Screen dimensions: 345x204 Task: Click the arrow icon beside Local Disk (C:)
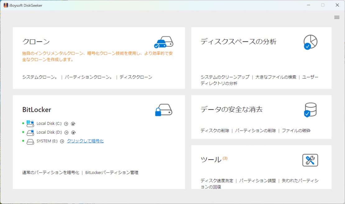(x=66, y=124)
